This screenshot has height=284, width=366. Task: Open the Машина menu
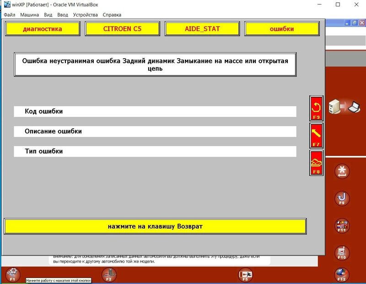29,15
